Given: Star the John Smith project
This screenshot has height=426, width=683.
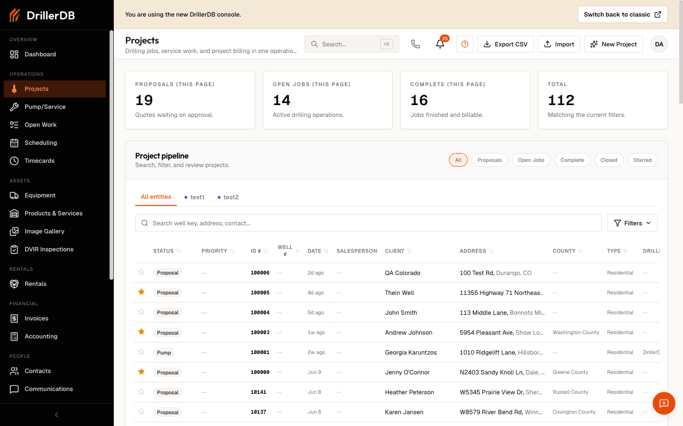Looking at the screenshot, I should [x=141, y=312].
